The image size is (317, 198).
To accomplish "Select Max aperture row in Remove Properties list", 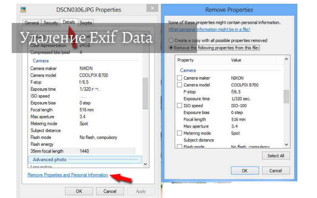I will (x=229, y=126).
